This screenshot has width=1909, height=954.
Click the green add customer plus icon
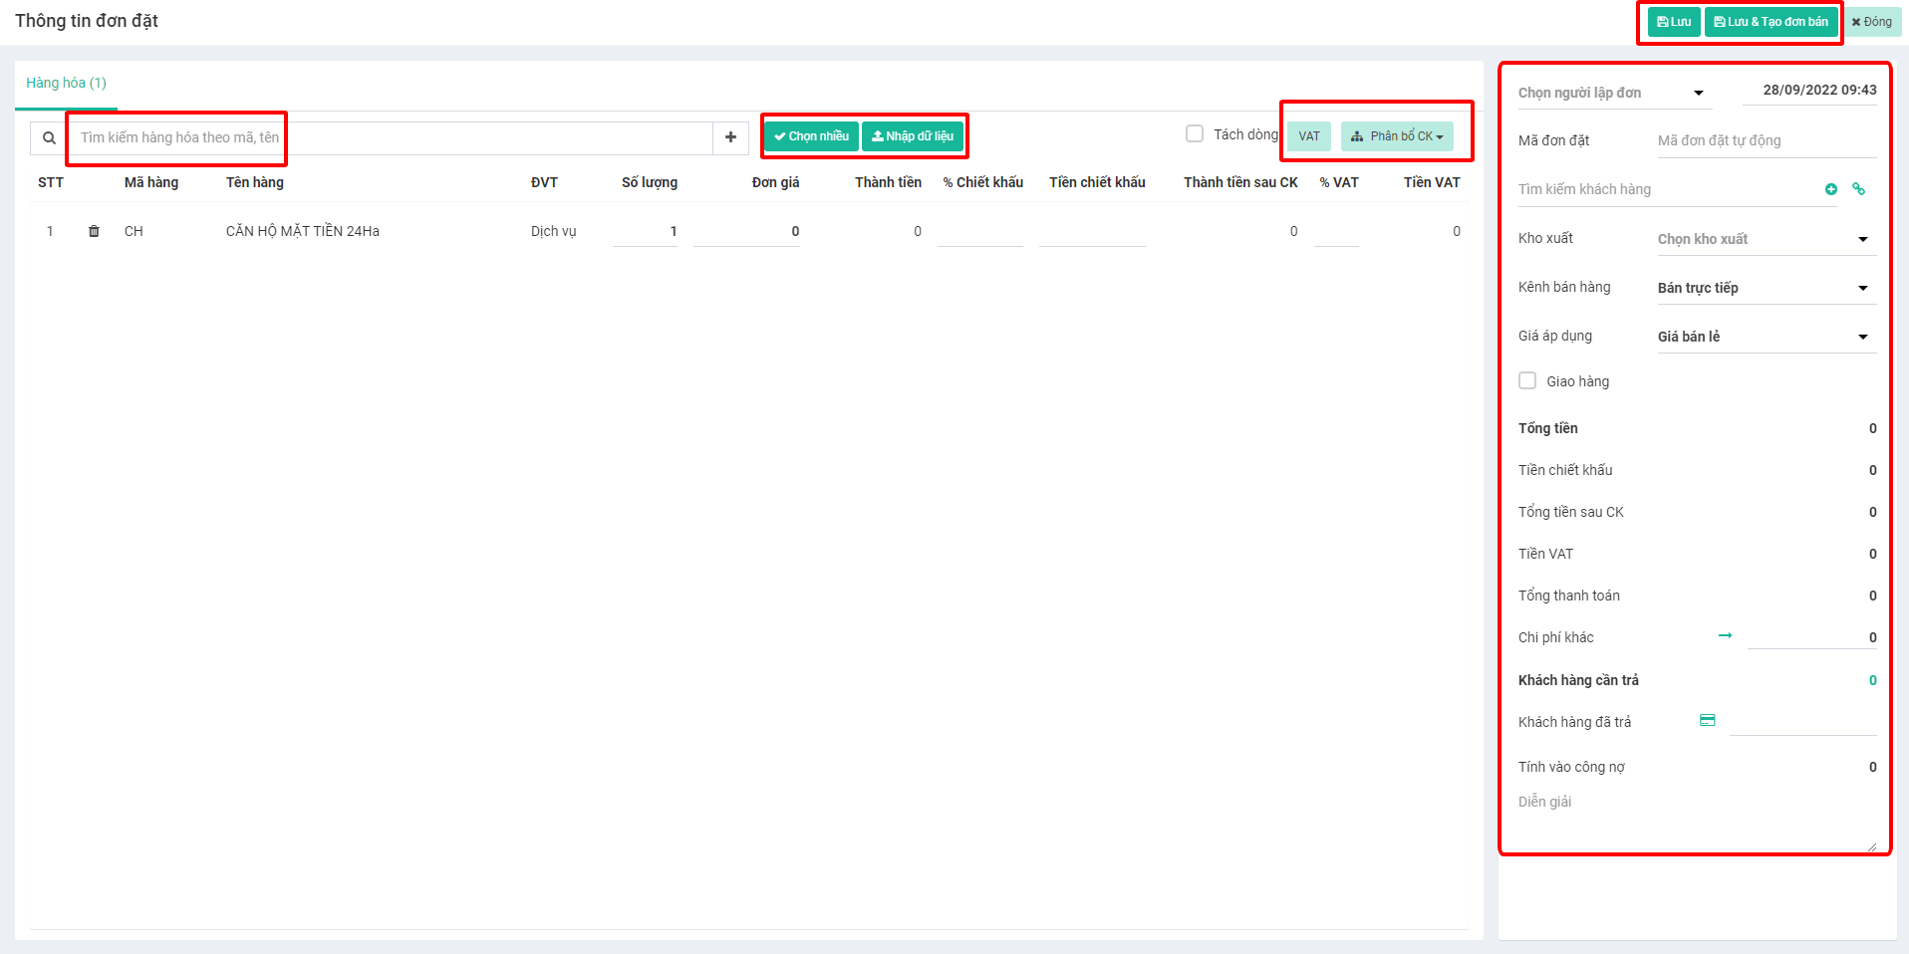1830,189
